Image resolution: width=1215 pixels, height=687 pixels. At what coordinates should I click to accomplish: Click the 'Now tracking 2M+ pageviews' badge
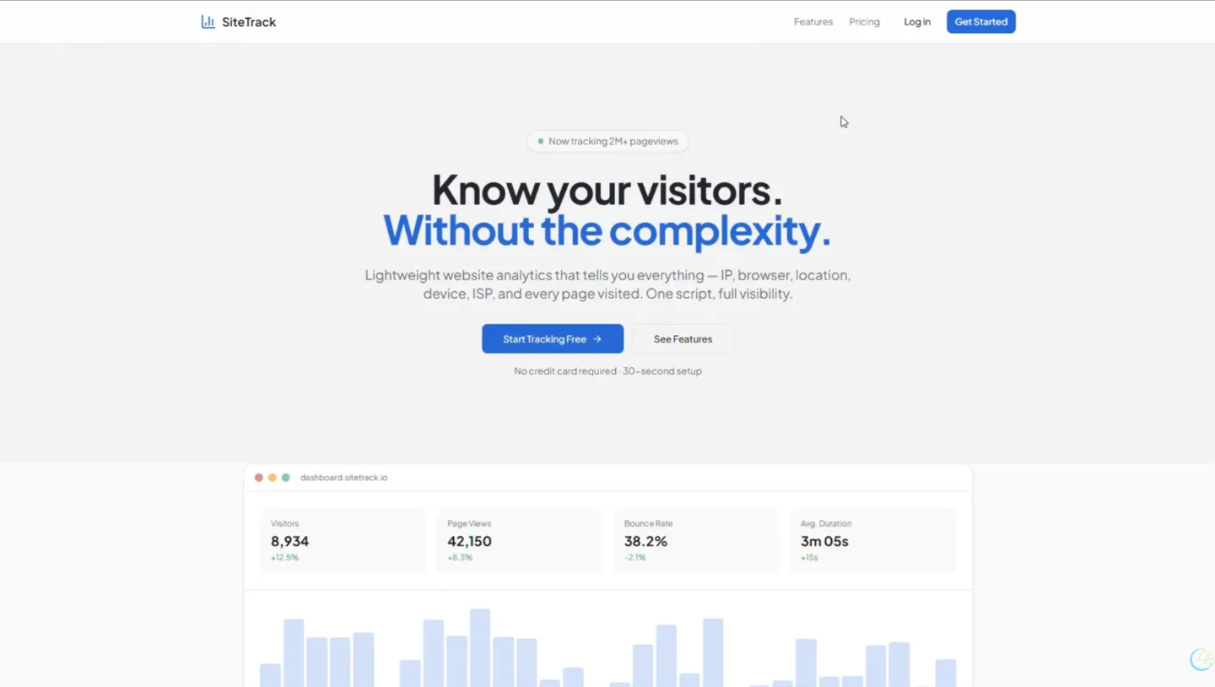click(x=607, y=141)
